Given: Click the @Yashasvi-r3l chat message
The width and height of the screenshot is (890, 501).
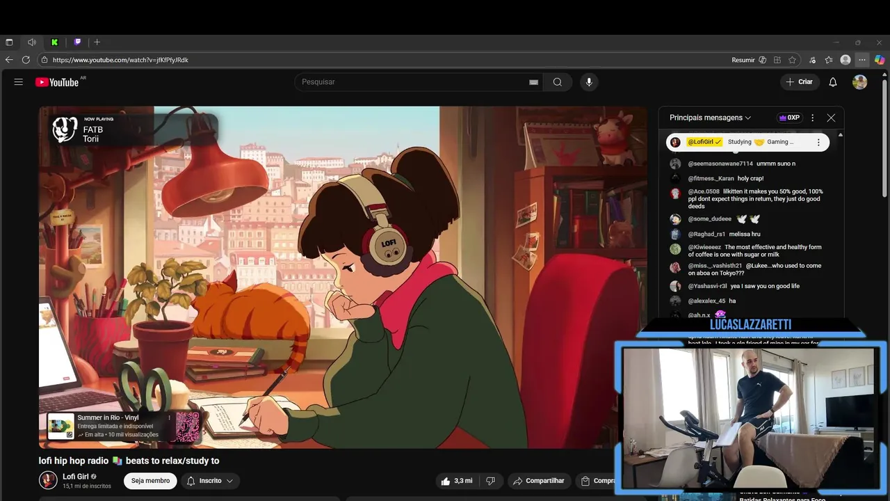Looking at the screenshot, I should (765, 286).
